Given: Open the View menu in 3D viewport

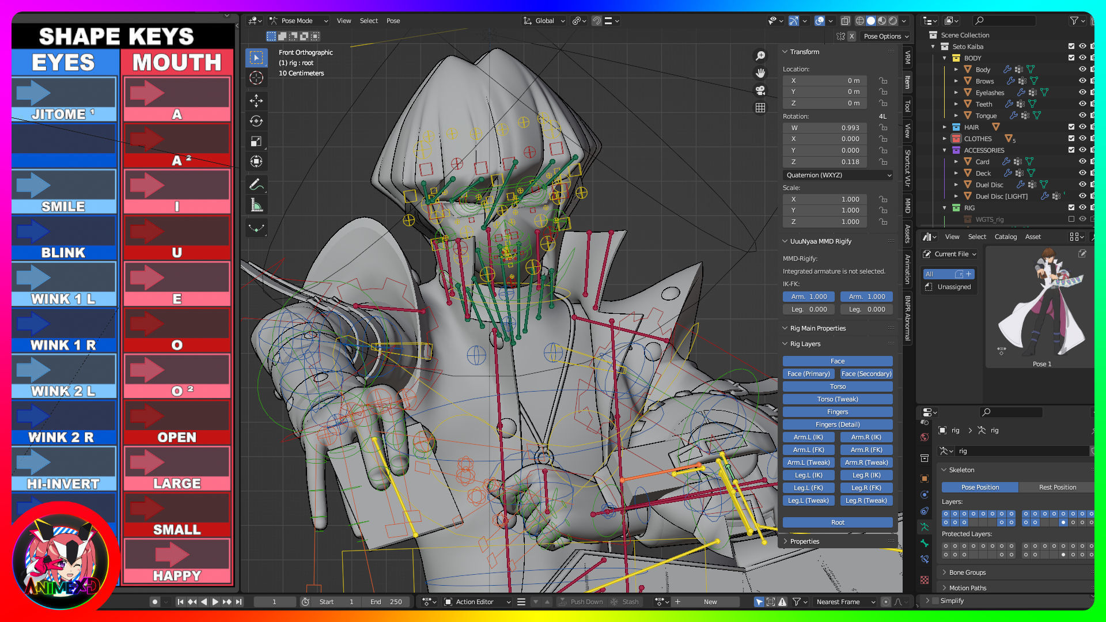Looking at the screenshot, I should (x=344, y=21).
